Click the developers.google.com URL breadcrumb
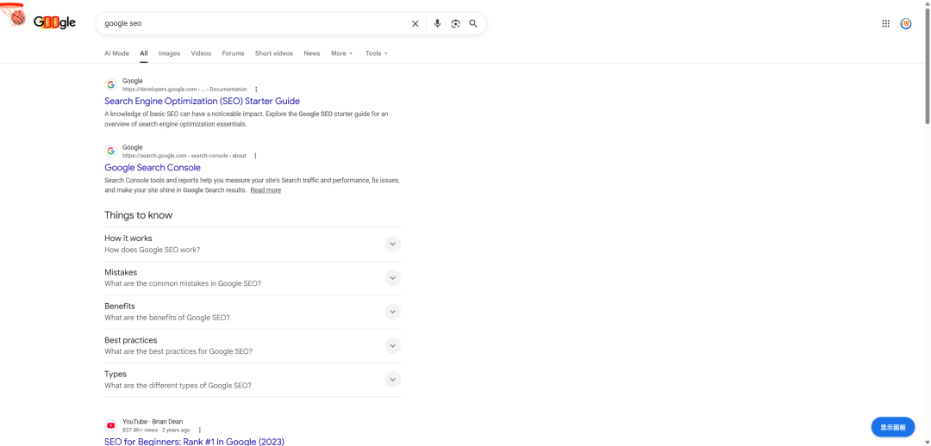Viewport: 931px width, 446px height. (x=184, y=90)
